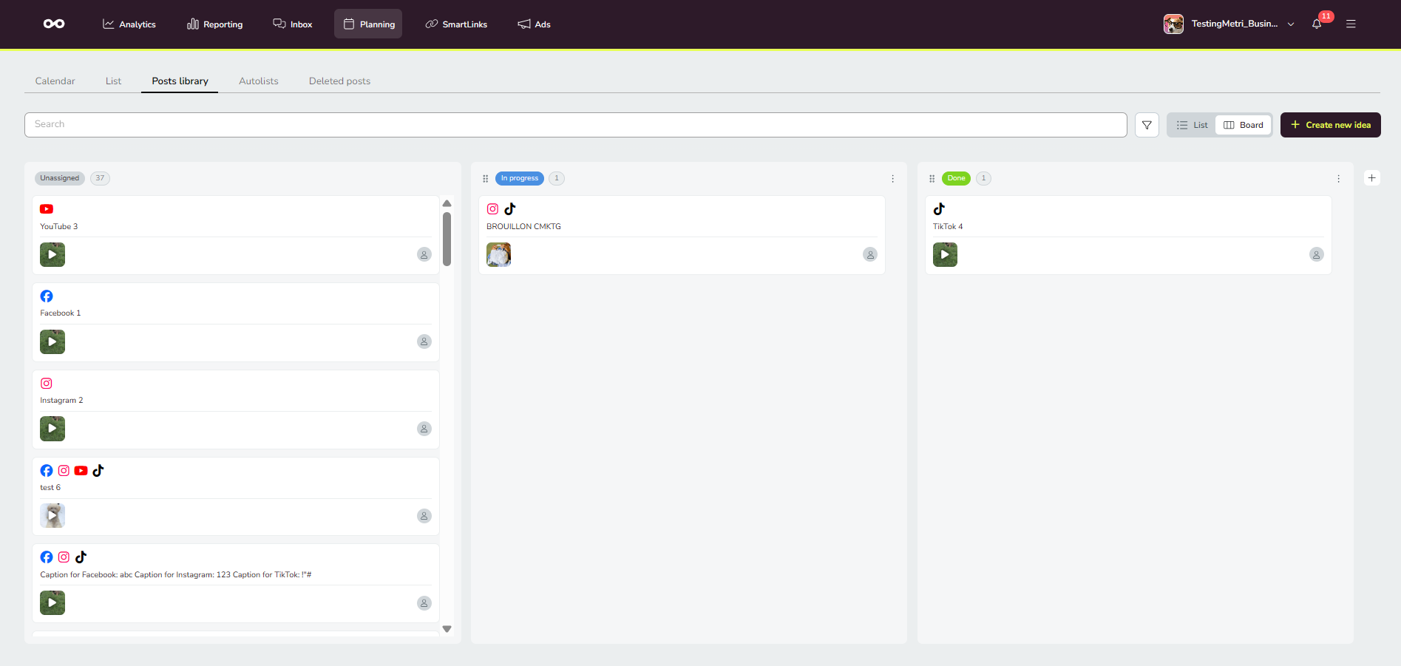Click TikTok icon on test 6 card
Image resolution: width=1401 pixels, height=666 pixels.
coord(98,470)
